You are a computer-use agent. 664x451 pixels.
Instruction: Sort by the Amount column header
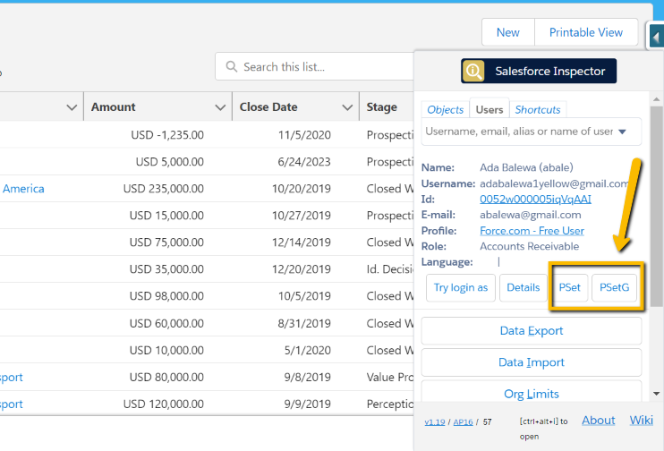[x=113, y=107]
